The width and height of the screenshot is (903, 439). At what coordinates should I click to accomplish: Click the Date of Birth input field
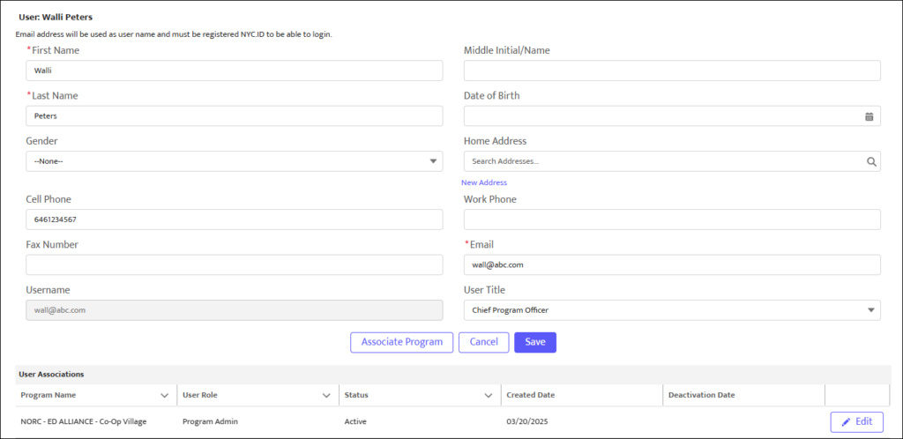672,115
